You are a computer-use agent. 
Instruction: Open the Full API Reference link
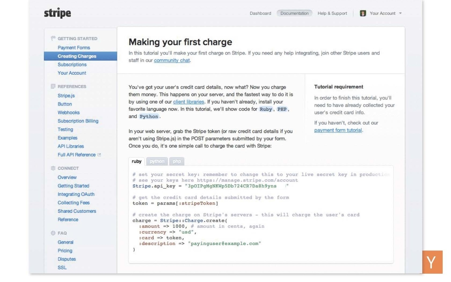[x=77, y=155]
